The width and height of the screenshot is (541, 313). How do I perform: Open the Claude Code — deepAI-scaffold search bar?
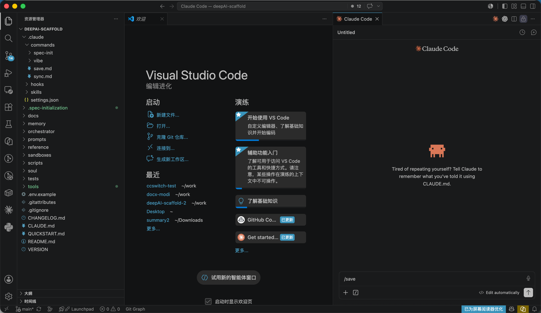[x=262, y=6]
